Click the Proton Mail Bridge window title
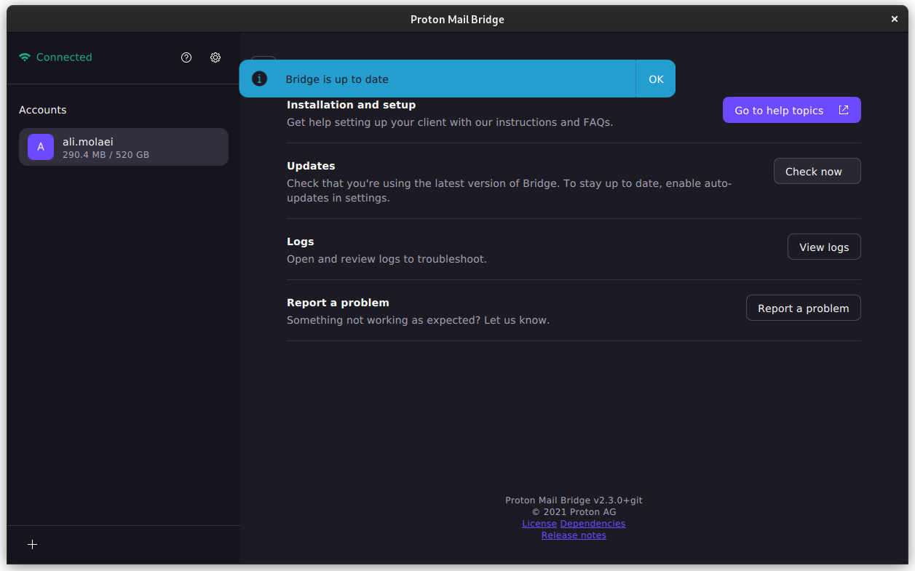This screenshot has width=915, height=571. click(x=457, y=20)
